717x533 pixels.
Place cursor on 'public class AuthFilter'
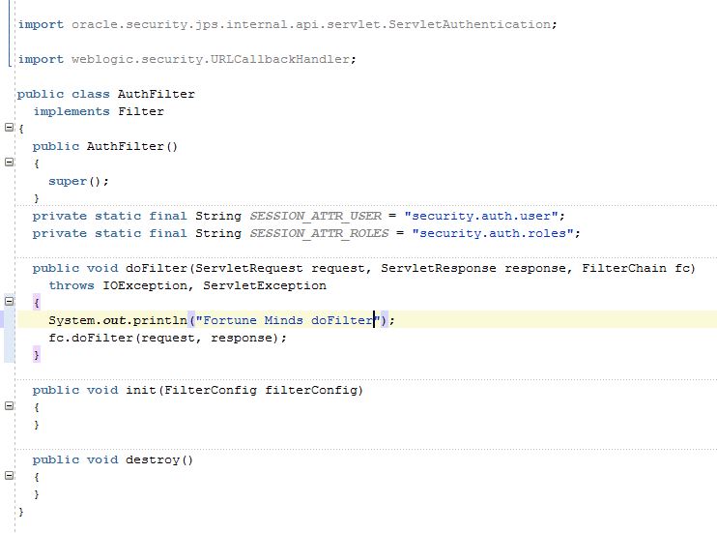(105, 95)
